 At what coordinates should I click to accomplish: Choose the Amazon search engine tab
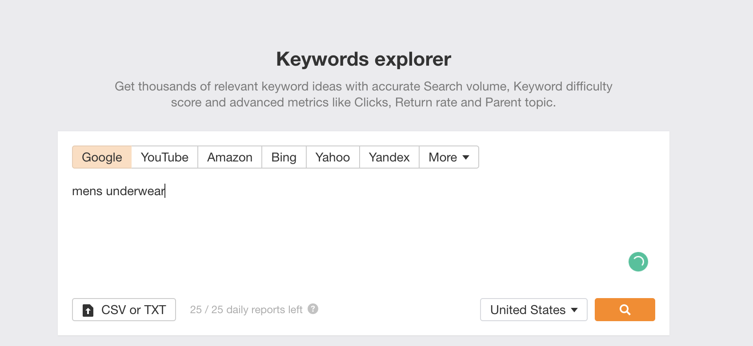tap(230, 157)
